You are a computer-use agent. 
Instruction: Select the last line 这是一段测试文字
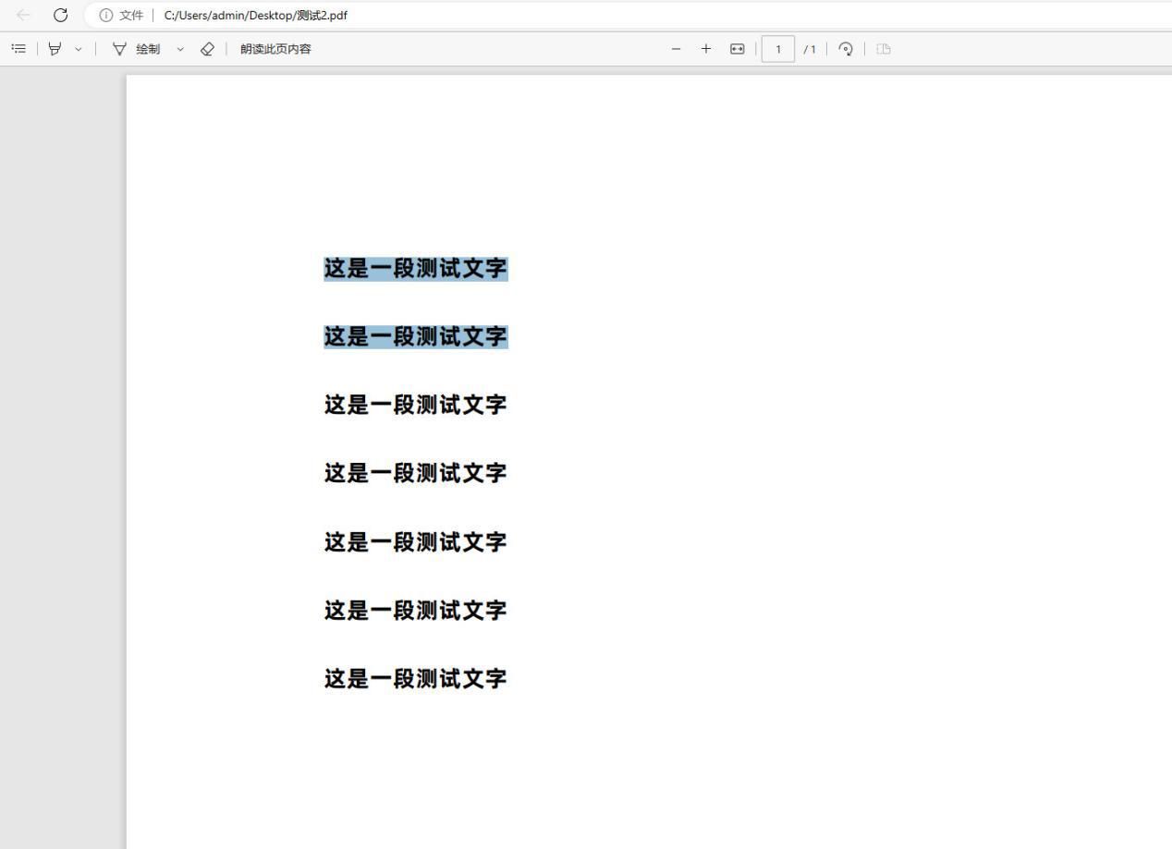(416, 678)
